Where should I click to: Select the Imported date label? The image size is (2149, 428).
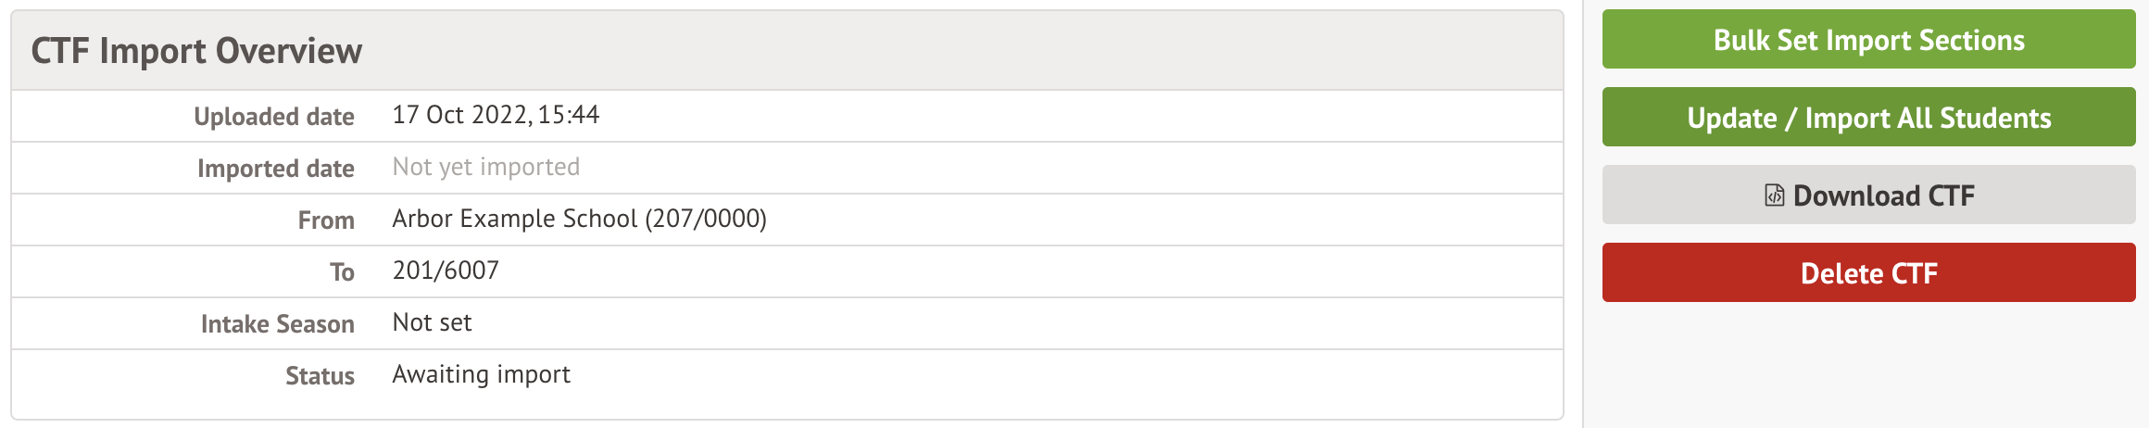tap(276, 169)
